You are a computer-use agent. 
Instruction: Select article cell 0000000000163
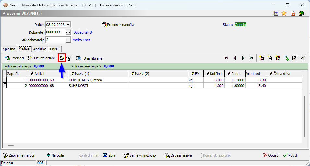click(48, 80)
